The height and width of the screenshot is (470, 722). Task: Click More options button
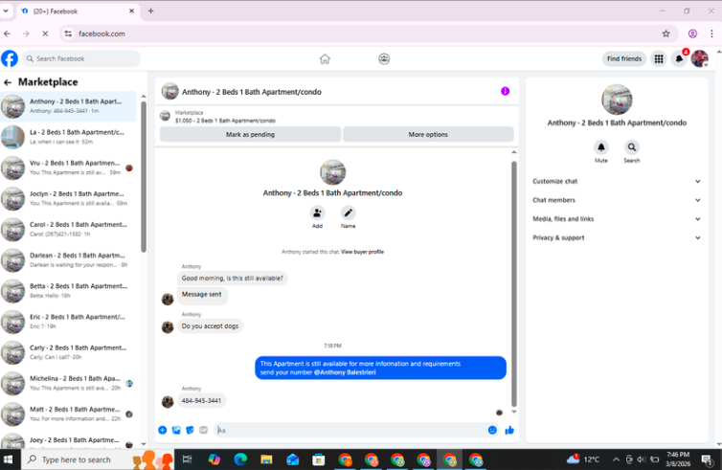[428, 134]
